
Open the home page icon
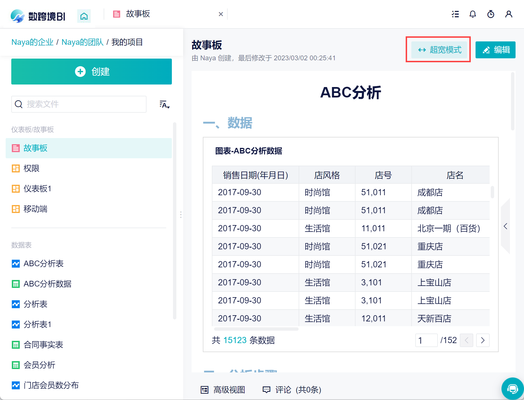pos(84,16)
